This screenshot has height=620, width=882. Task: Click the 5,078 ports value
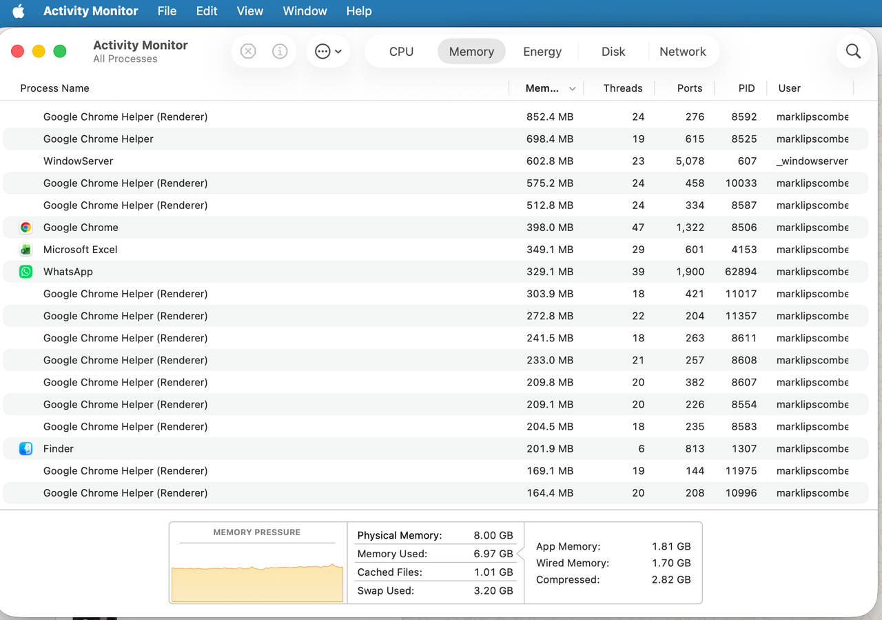point(690,161)
